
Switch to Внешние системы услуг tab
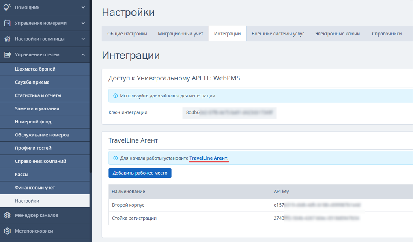coord(277,34)
